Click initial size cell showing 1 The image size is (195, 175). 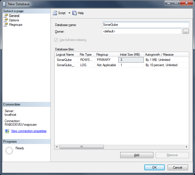pyautogui.click(x=131, y=65)
